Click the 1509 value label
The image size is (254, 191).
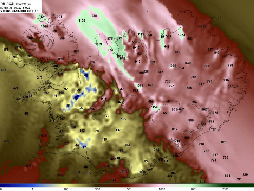(x=120, y=56)
